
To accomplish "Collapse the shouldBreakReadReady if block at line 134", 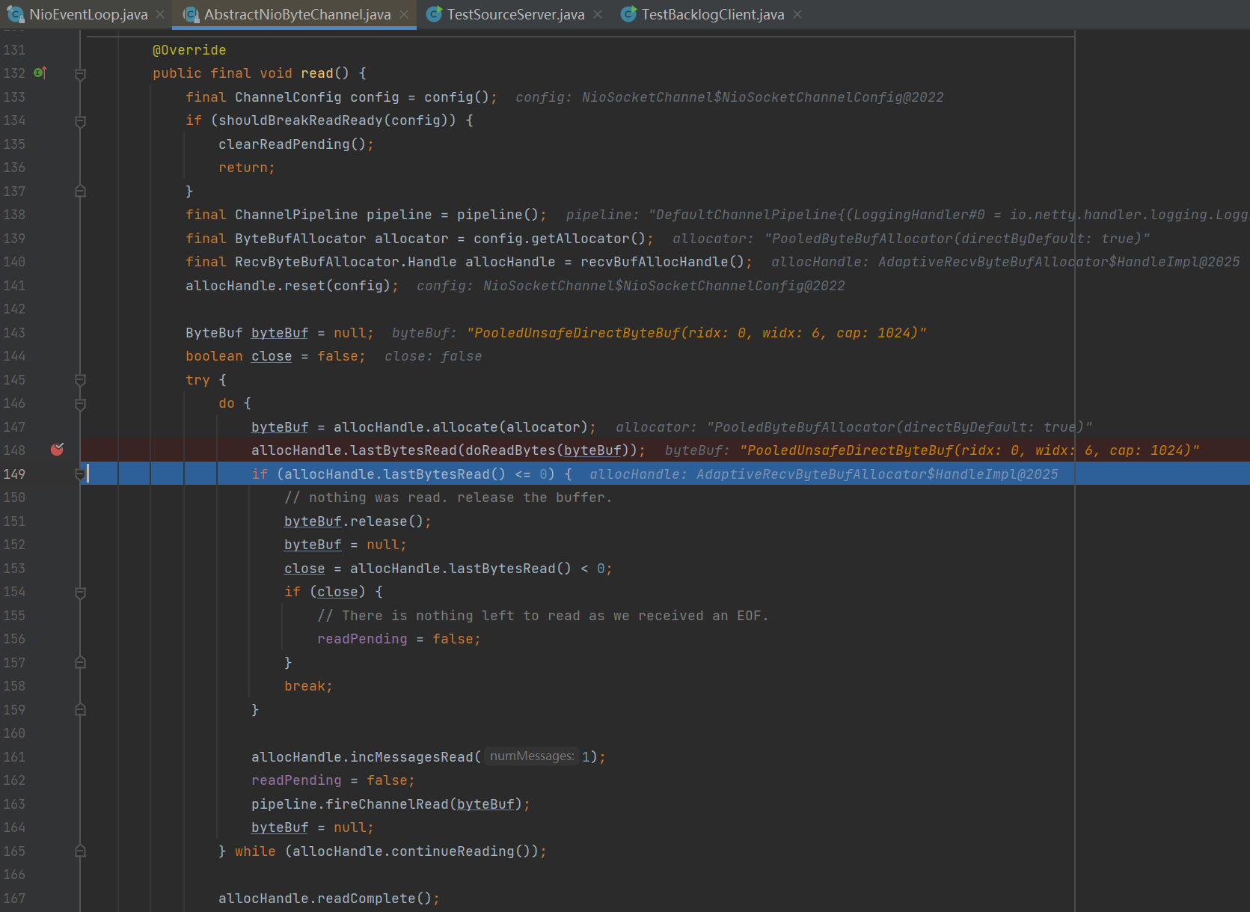I will pos(80,120).
